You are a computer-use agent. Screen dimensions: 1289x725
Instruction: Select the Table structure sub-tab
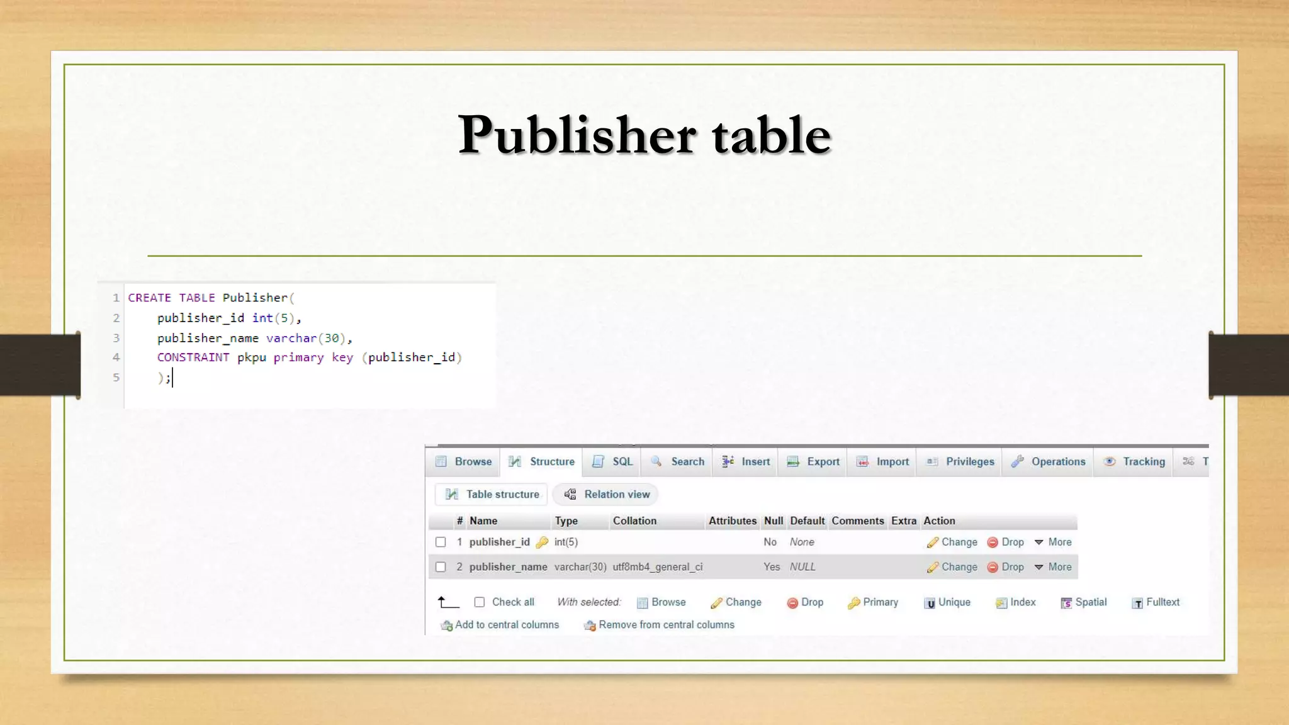click(x=492, y=494)
